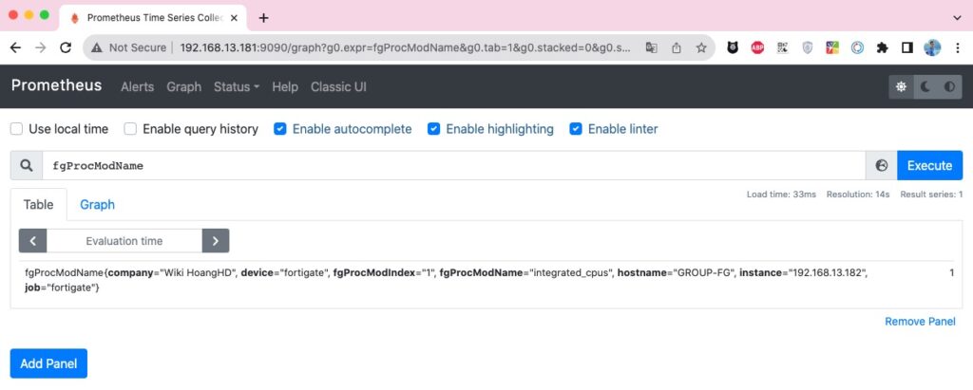This screenshot has width=973, height=390.
Task: Open Graph in the navbar
Action: (x=183, y=86)
